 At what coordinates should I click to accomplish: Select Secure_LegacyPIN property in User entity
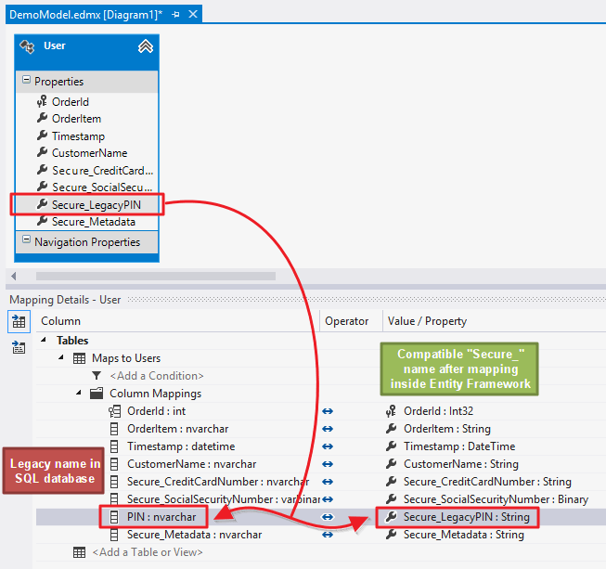pyautogui.click(x=97, y=205)
